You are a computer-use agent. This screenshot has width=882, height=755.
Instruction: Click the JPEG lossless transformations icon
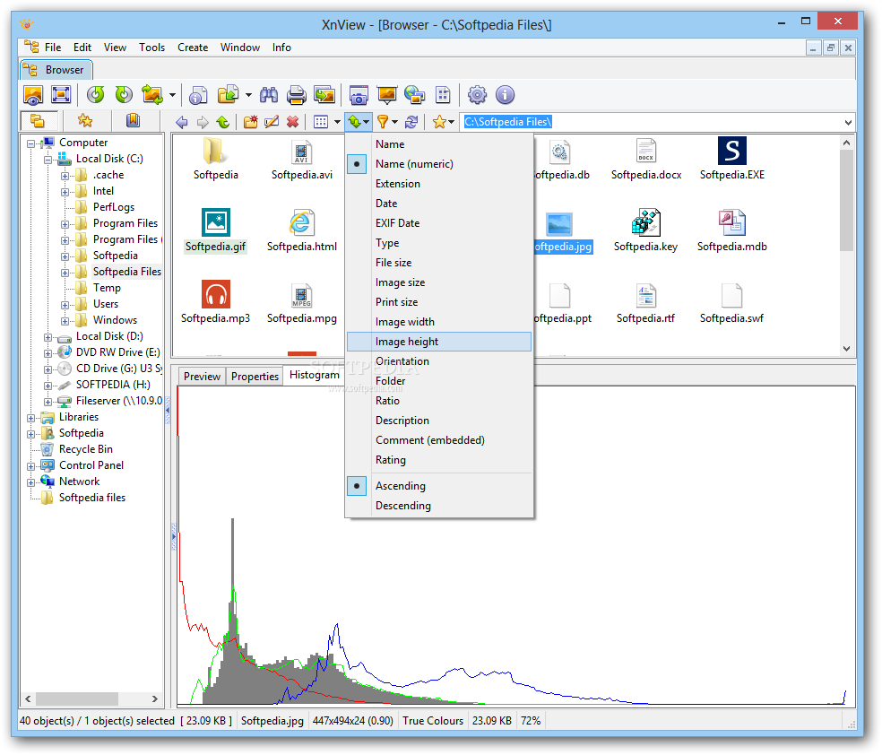pos(152,94)
